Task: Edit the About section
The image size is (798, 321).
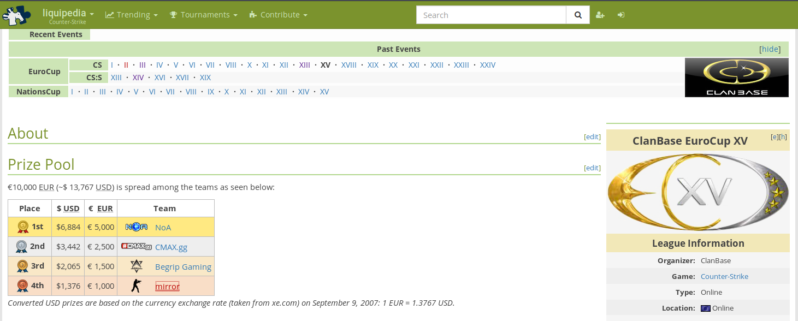Action: click(x=592, y=137)
